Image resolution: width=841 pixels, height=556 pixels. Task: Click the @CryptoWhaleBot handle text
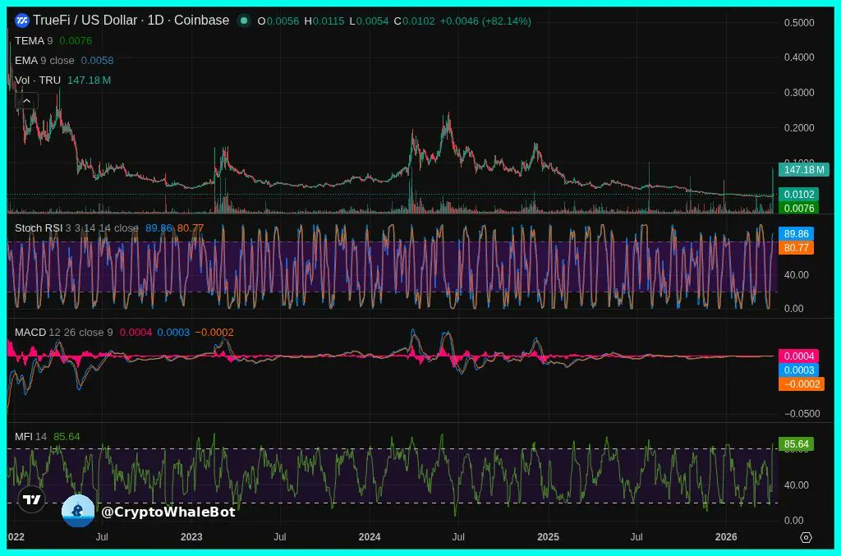[168, 512]
